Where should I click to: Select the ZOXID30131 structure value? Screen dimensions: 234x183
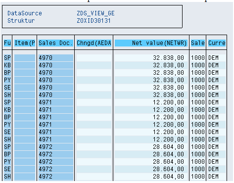tap(94, 21)
